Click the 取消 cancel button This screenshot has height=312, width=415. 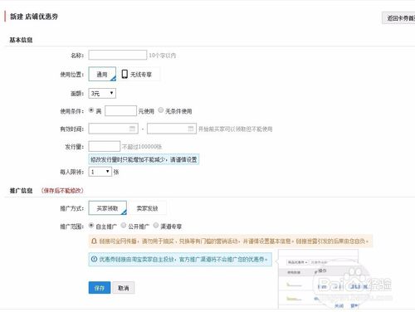pyautogui.click(x=124, y=288)
